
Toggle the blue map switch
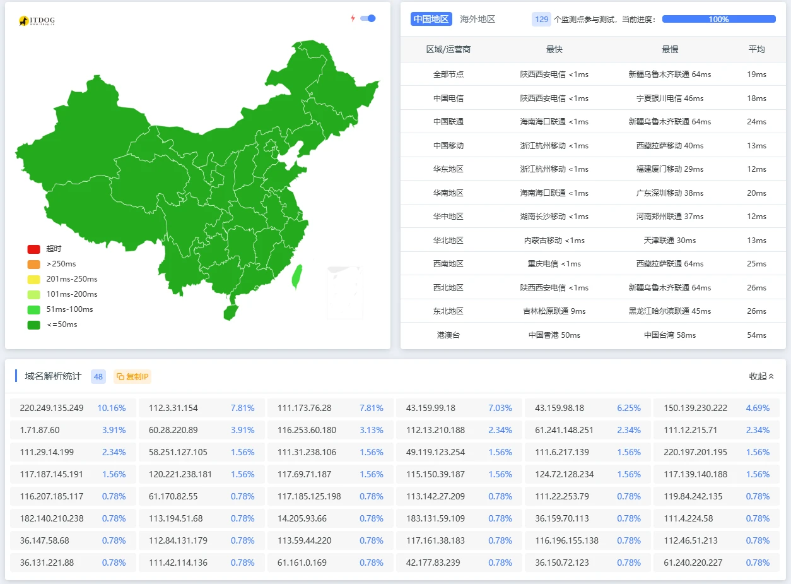(x=368, y=18)
